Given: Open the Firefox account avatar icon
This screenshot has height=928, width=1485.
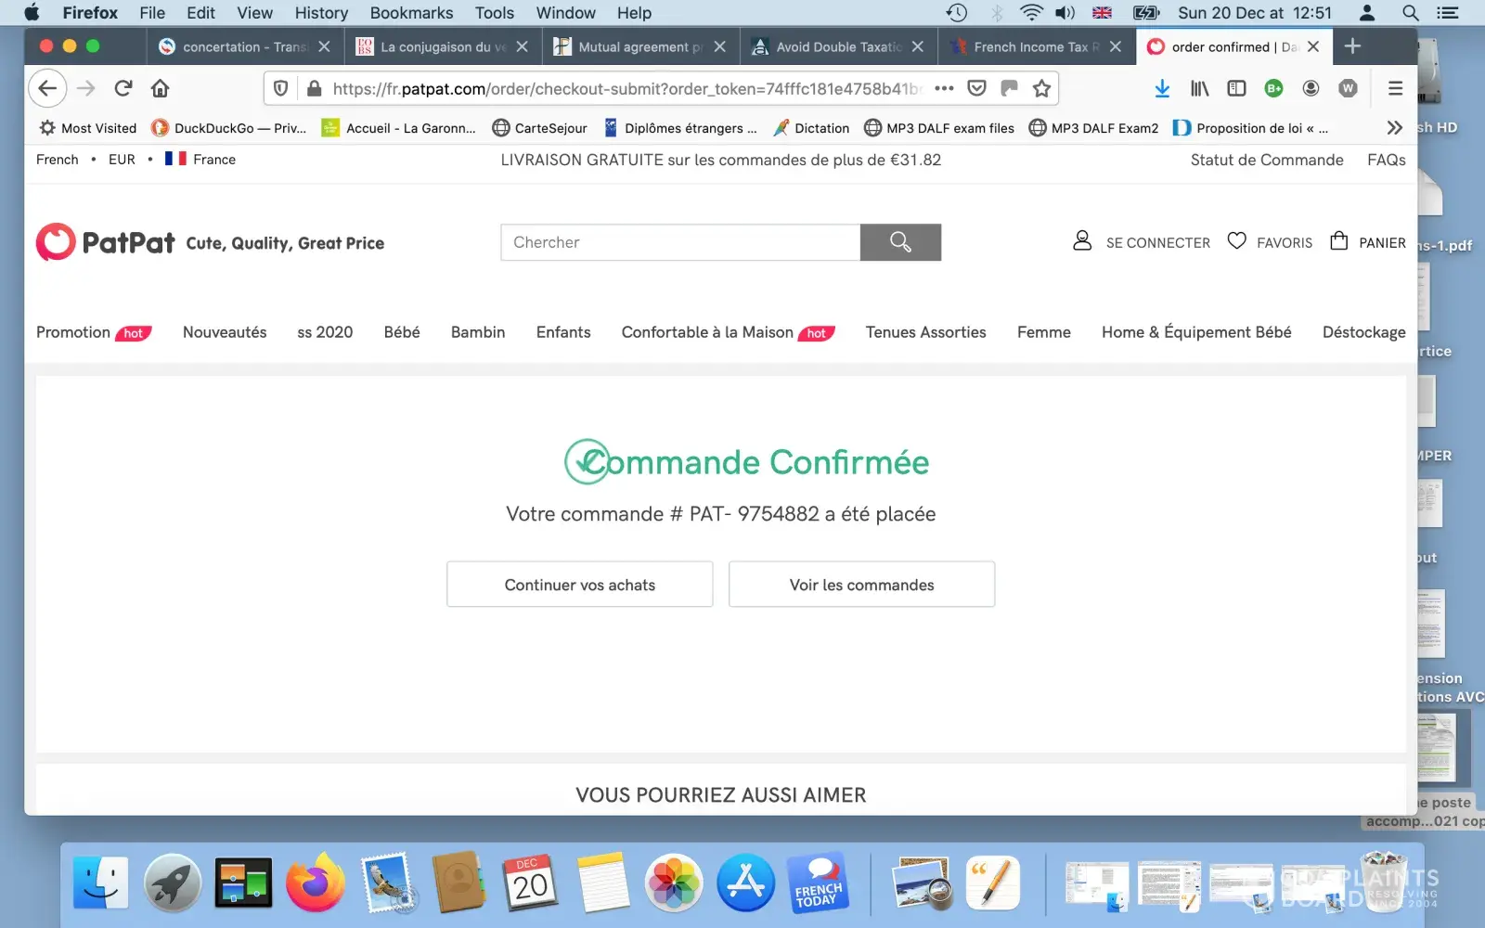Looking at the screenshot, I should click(1311, 88).
